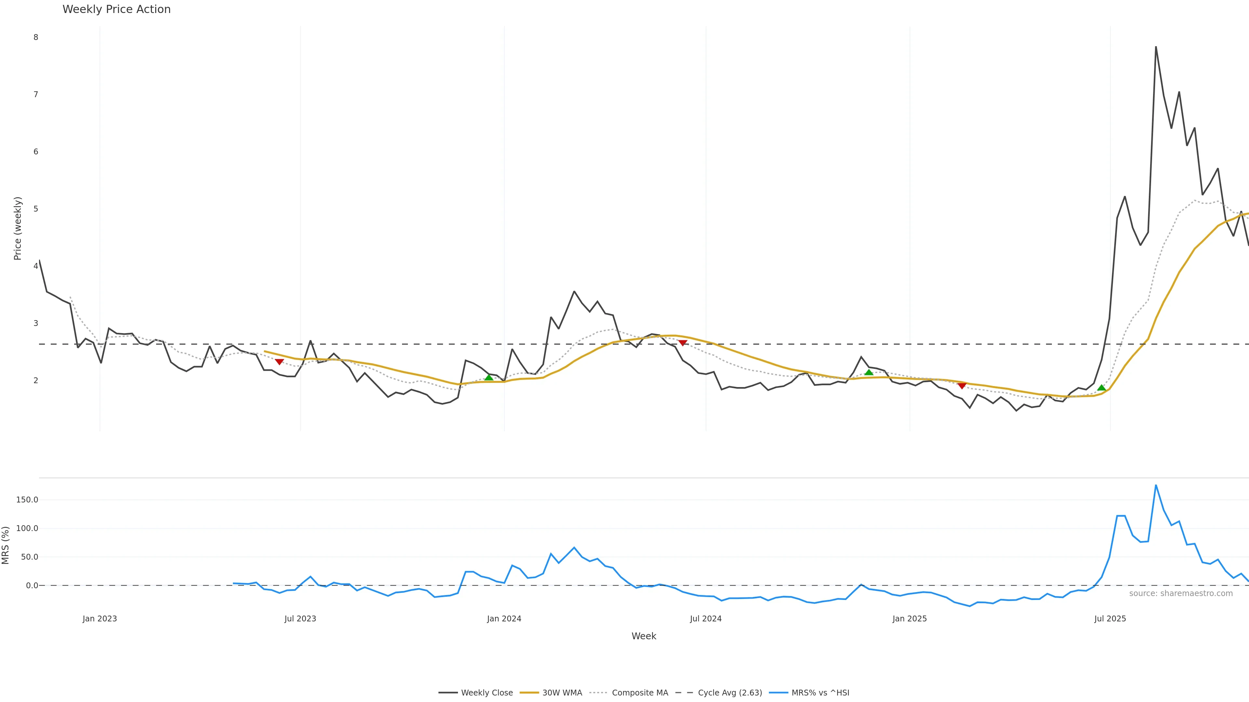Click the gold 30W WMA legend line swatch
Screen dimensions: 1249x702
point(530,693)
